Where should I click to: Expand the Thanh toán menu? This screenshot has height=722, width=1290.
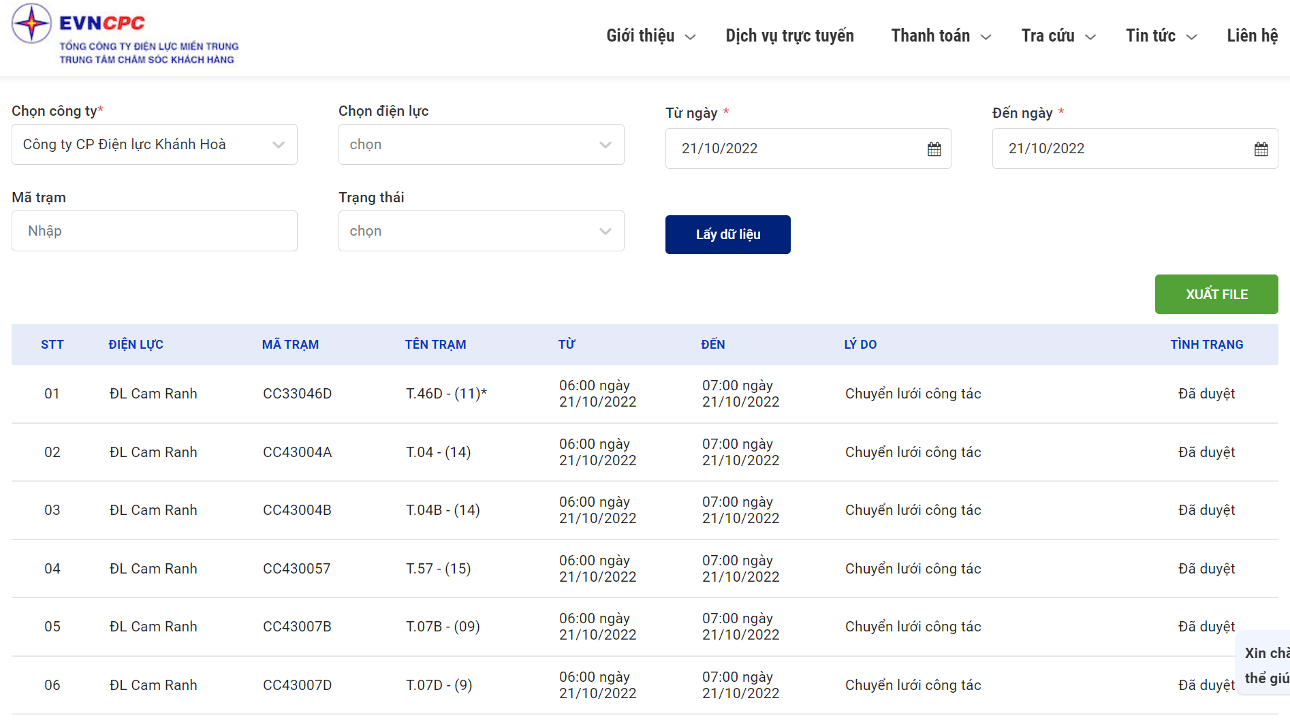(x=941, y=36)
